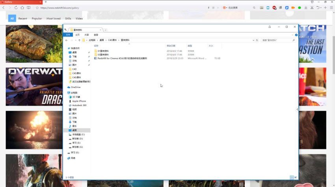335x187 pixels.
Task: Select the All gallery filter
Action: click(12, 18)
